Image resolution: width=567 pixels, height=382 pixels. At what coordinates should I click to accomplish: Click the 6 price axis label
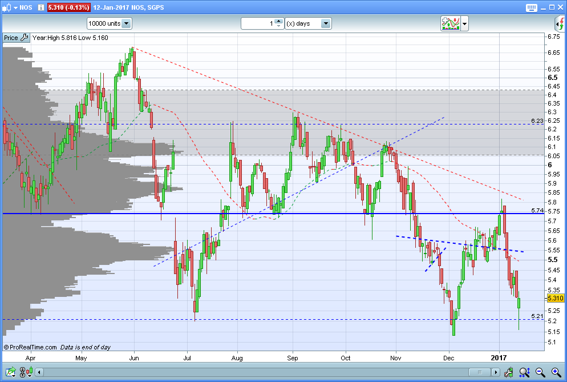(550, 165)
